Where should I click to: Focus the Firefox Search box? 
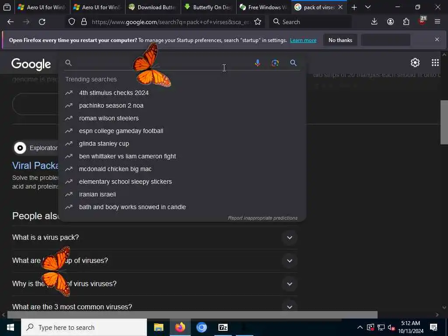[x=311, y=22]
